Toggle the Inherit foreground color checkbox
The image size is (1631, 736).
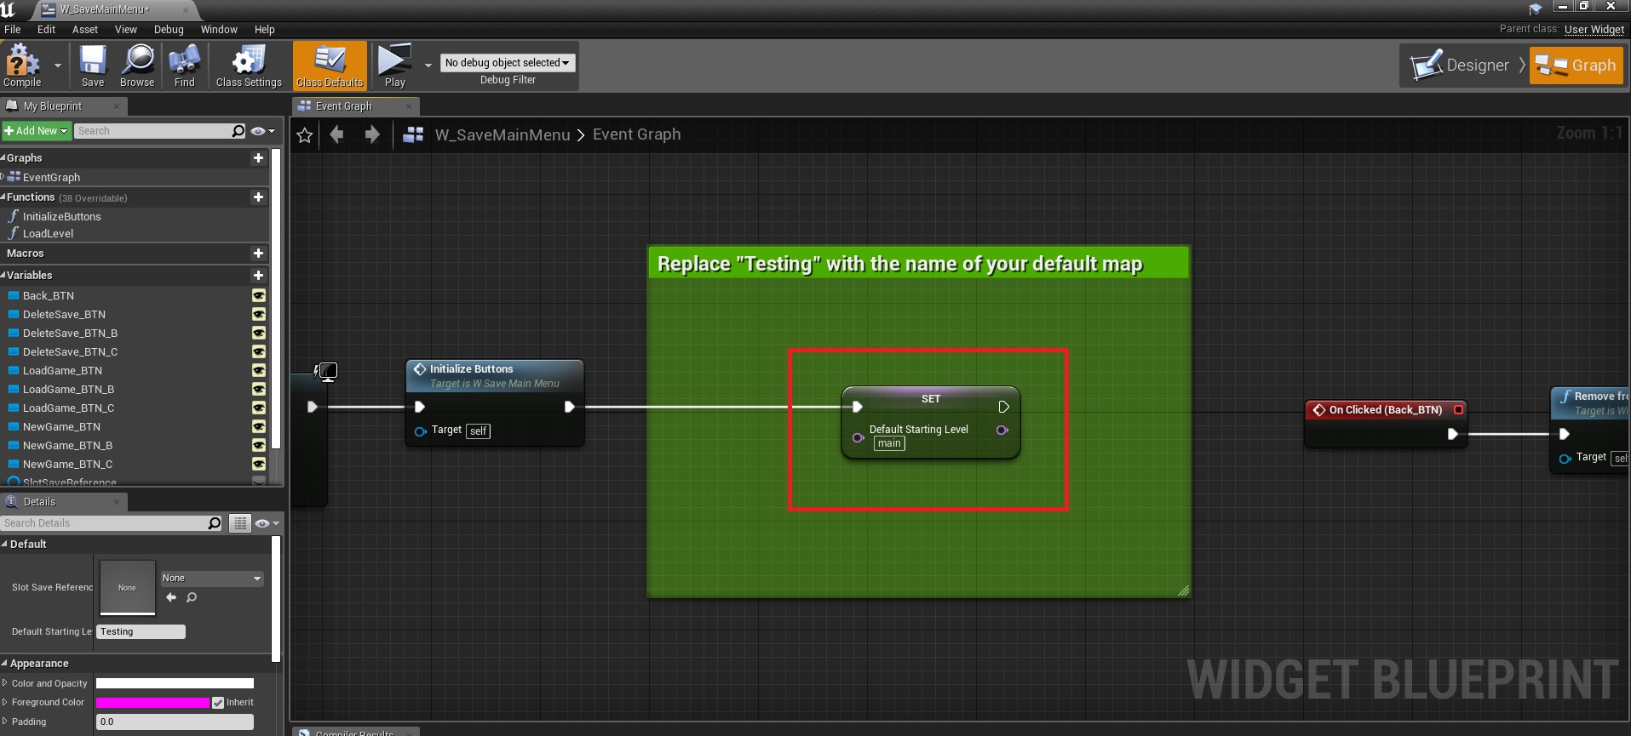(218, 703)
